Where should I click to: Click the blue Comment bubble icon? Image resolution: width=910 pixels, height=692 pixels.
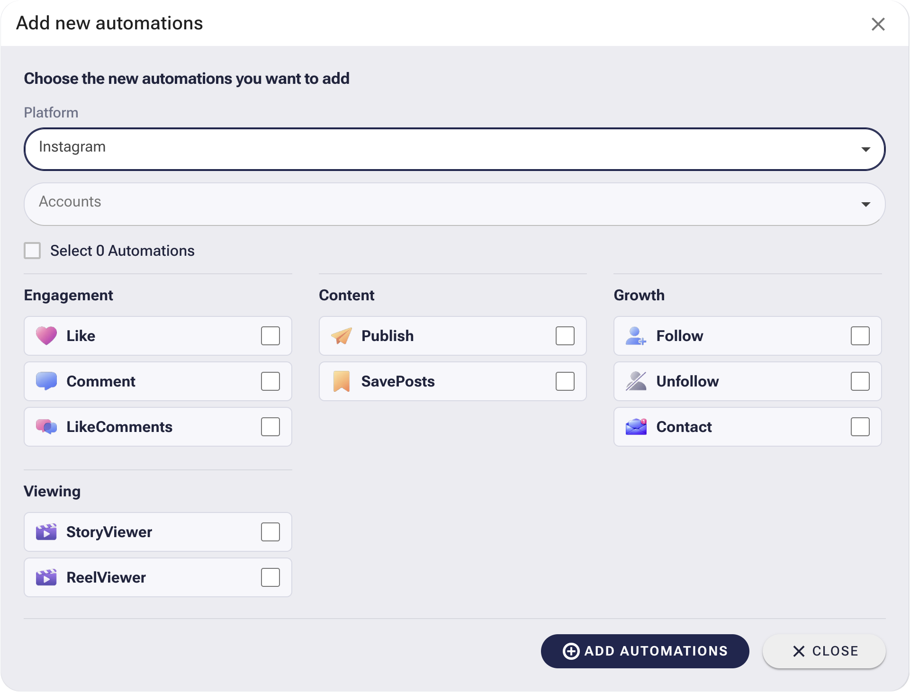click(x=46, y=381)
